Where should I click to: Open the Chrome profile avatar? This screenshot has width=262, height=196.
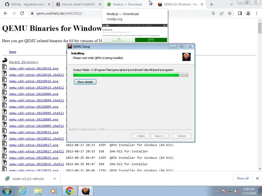pos(248,13)
